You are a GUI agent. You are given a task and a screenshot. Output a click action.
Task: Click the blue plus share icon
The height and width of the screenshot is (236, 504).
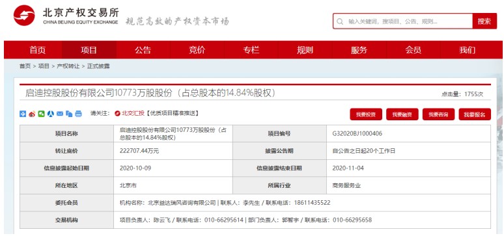click(x=23, y=114)
